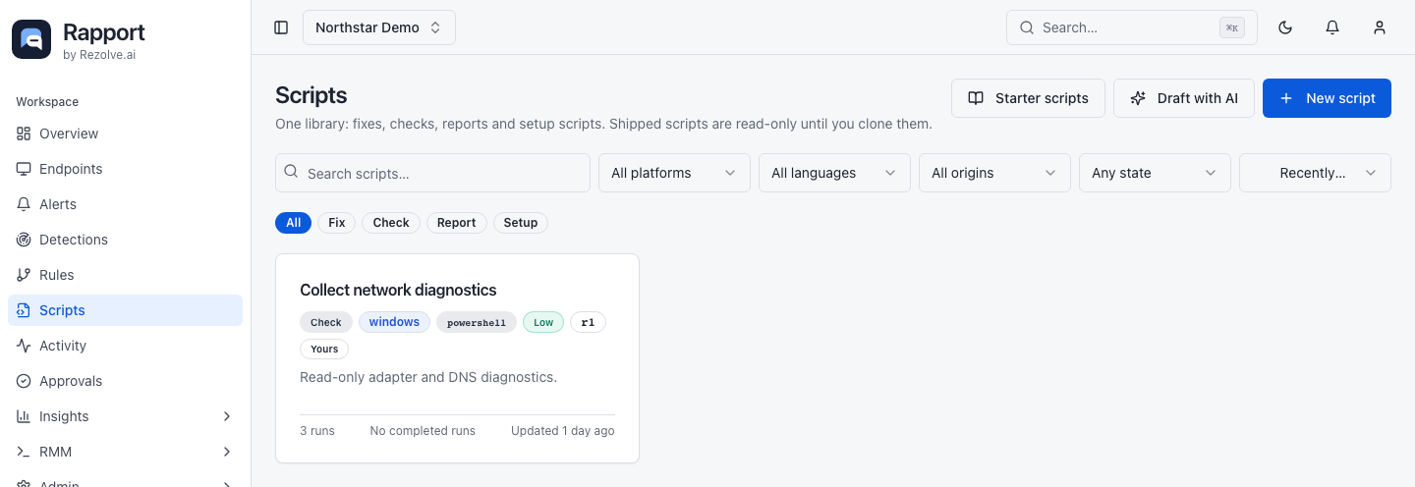Go to Endpoints in sidebar
The image size is (1415, 487).
click(x=125, y=169)
